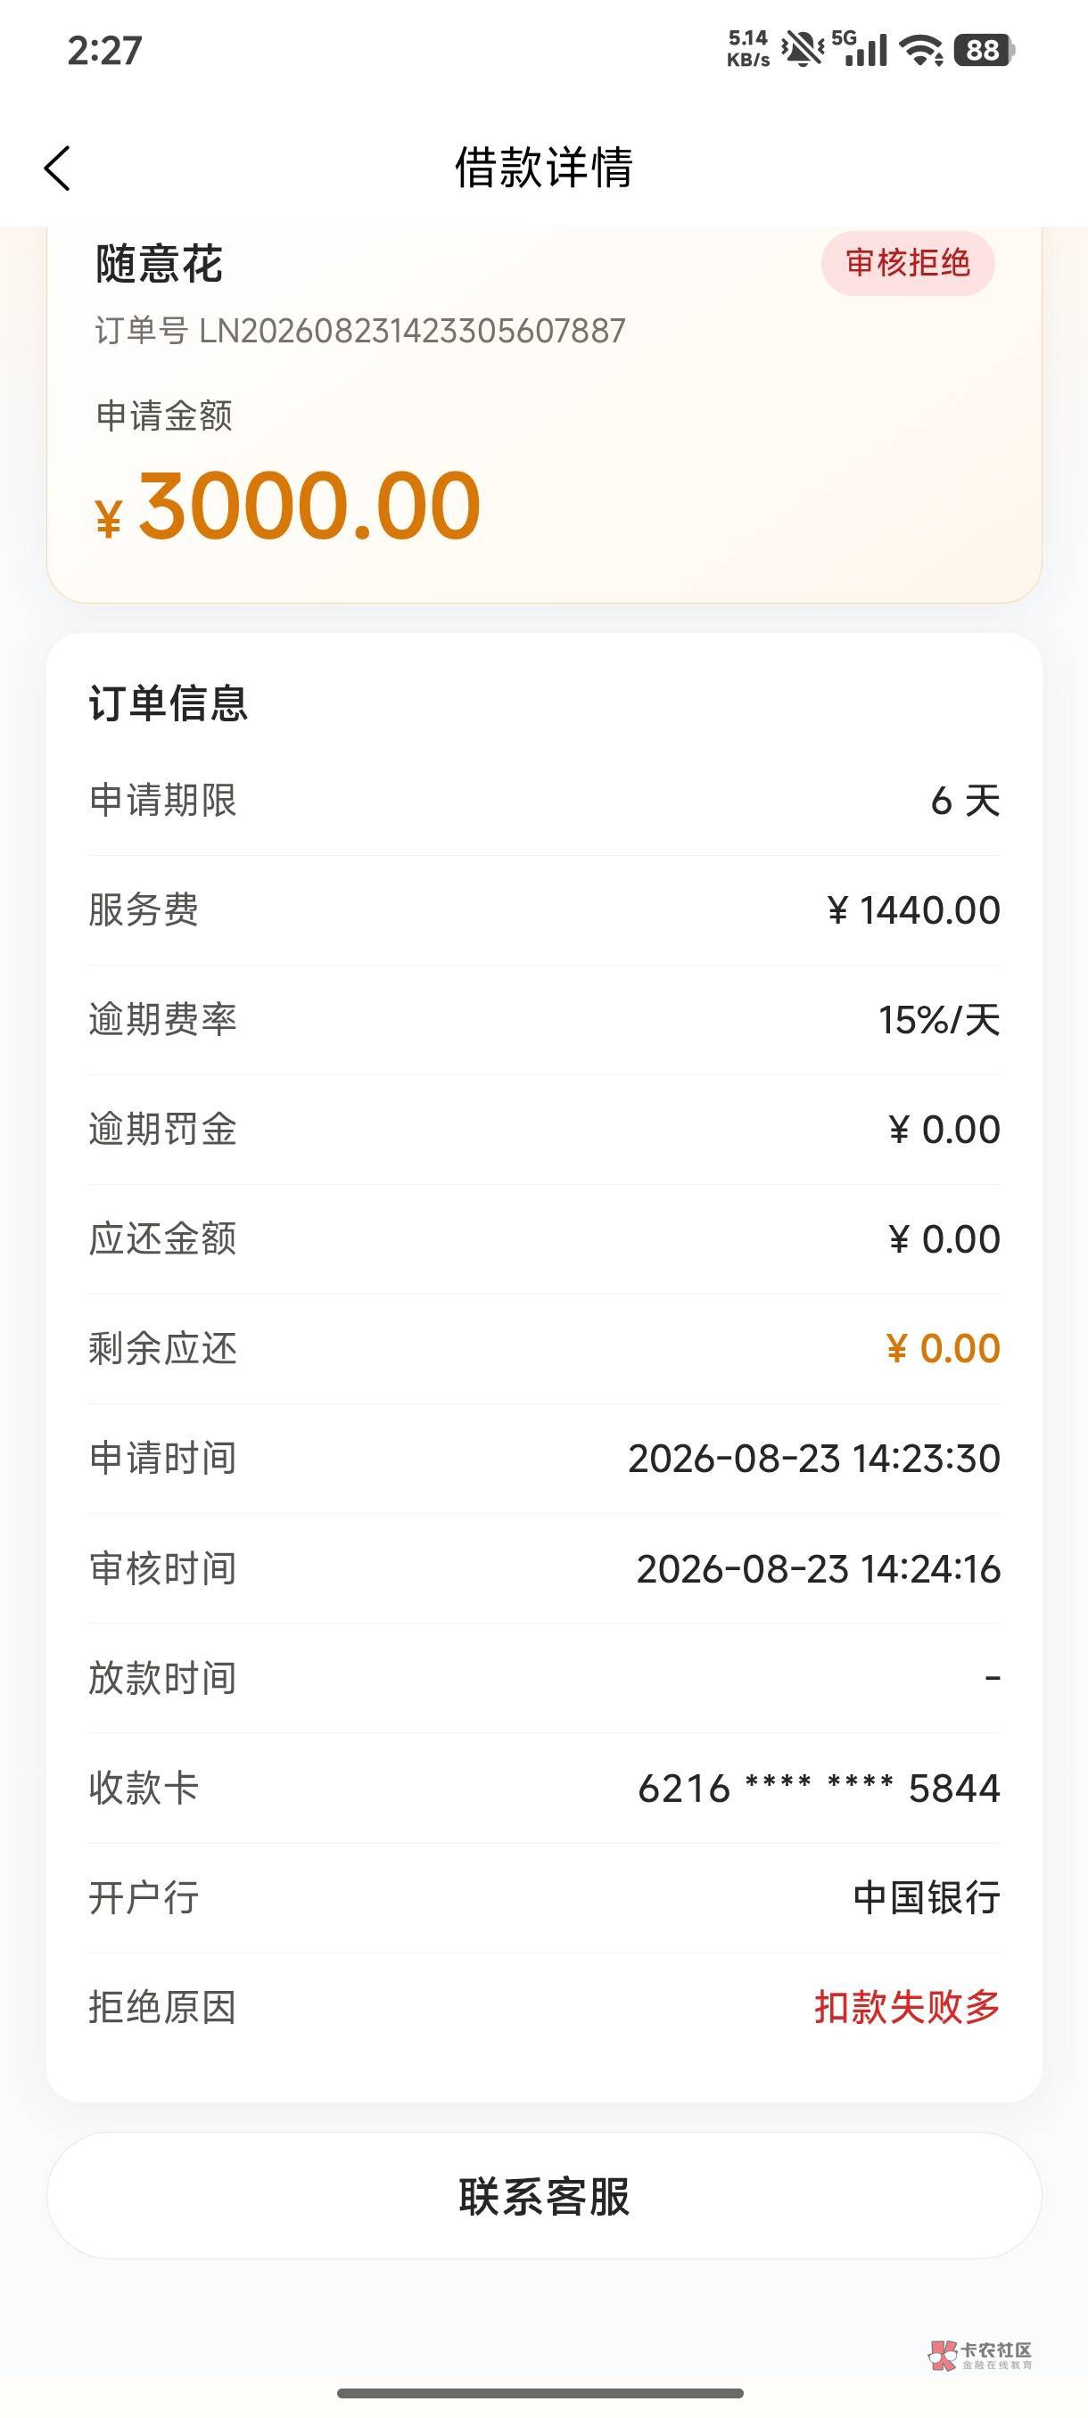Tap the 剩余应还 ¥0.00 amount
1088x2418 pixels.
tap(943, 1349)
